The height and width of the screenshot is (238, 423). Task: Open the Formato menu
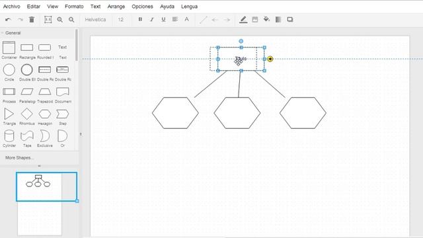74,7
